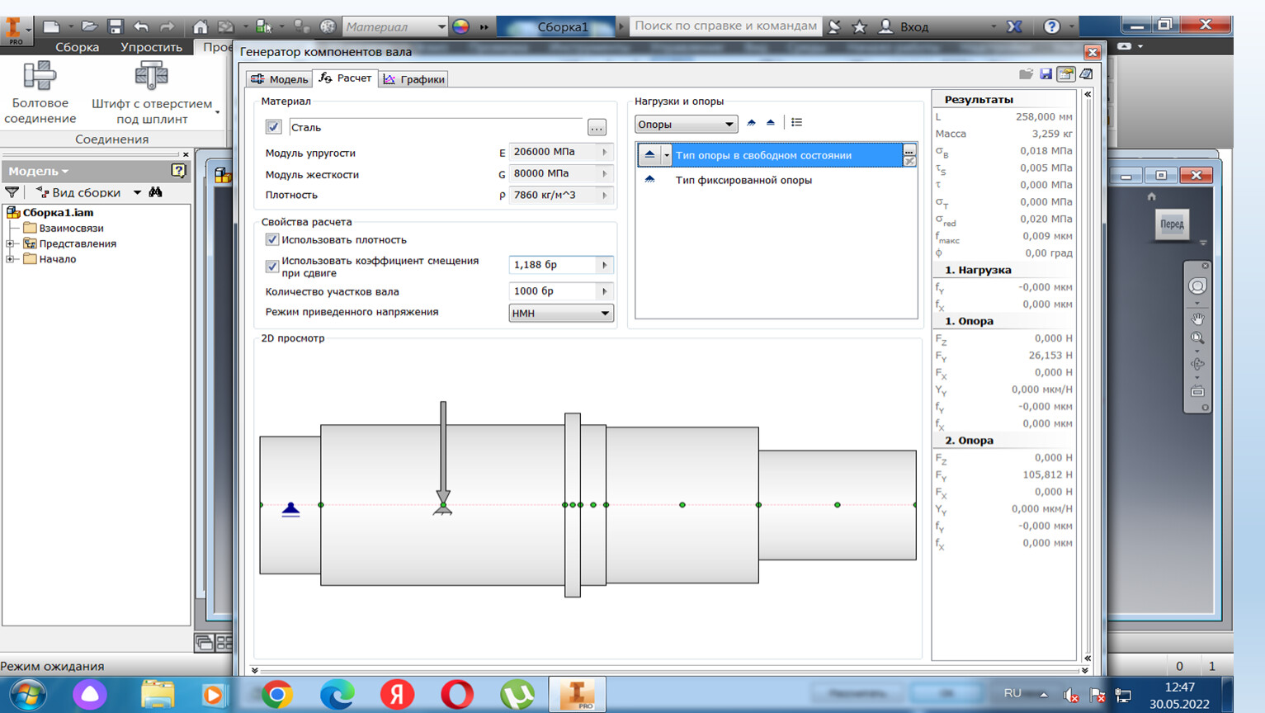Click the help search input field
The image size is (1265, 713).
tap(725, 26)
